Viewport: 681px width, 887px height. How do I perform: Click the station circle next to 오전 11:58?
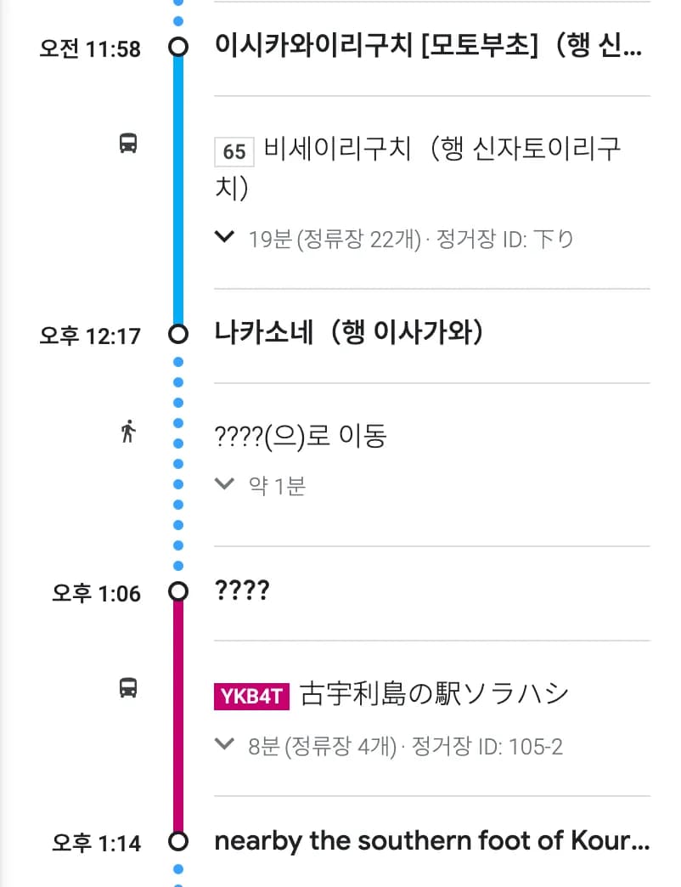[x=177, y=48]
